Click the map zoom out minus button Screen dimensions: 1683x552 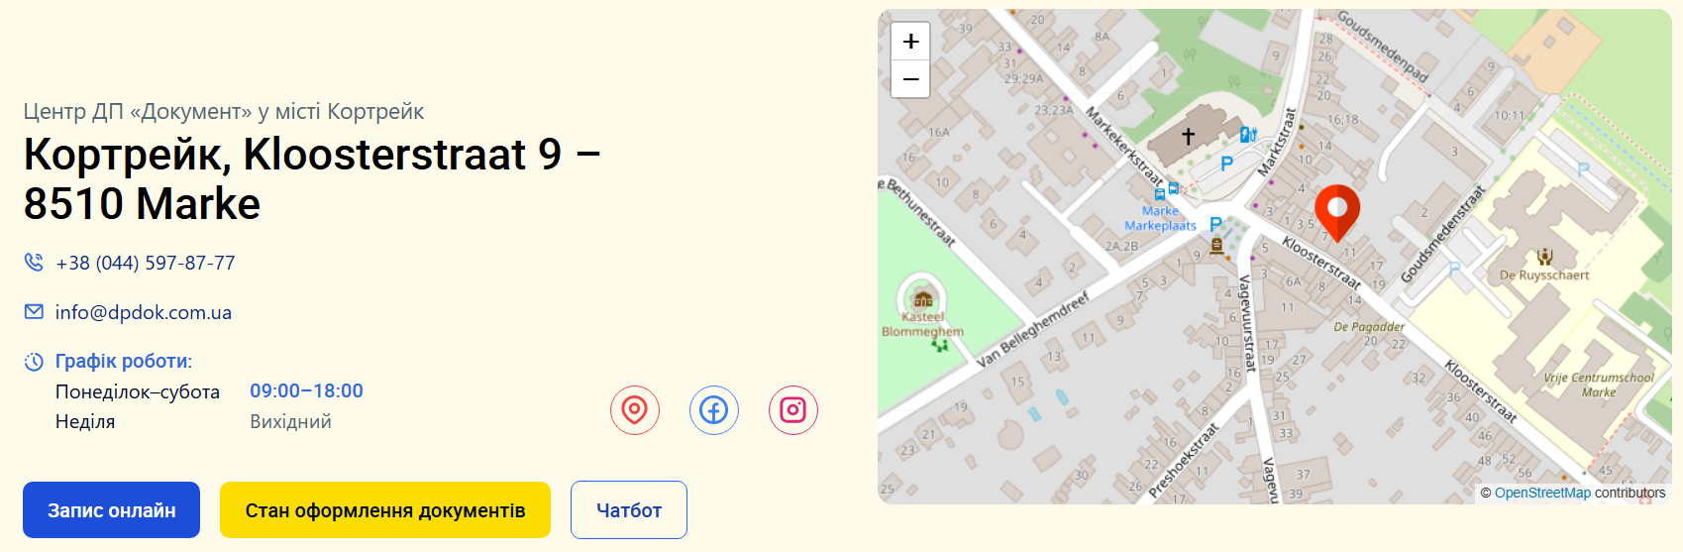tap(910, 78)
